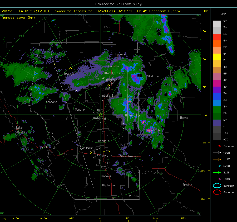Click the asterisk marker above Limestone
This screenshot has width=237, height=222.
coord(50,100)
